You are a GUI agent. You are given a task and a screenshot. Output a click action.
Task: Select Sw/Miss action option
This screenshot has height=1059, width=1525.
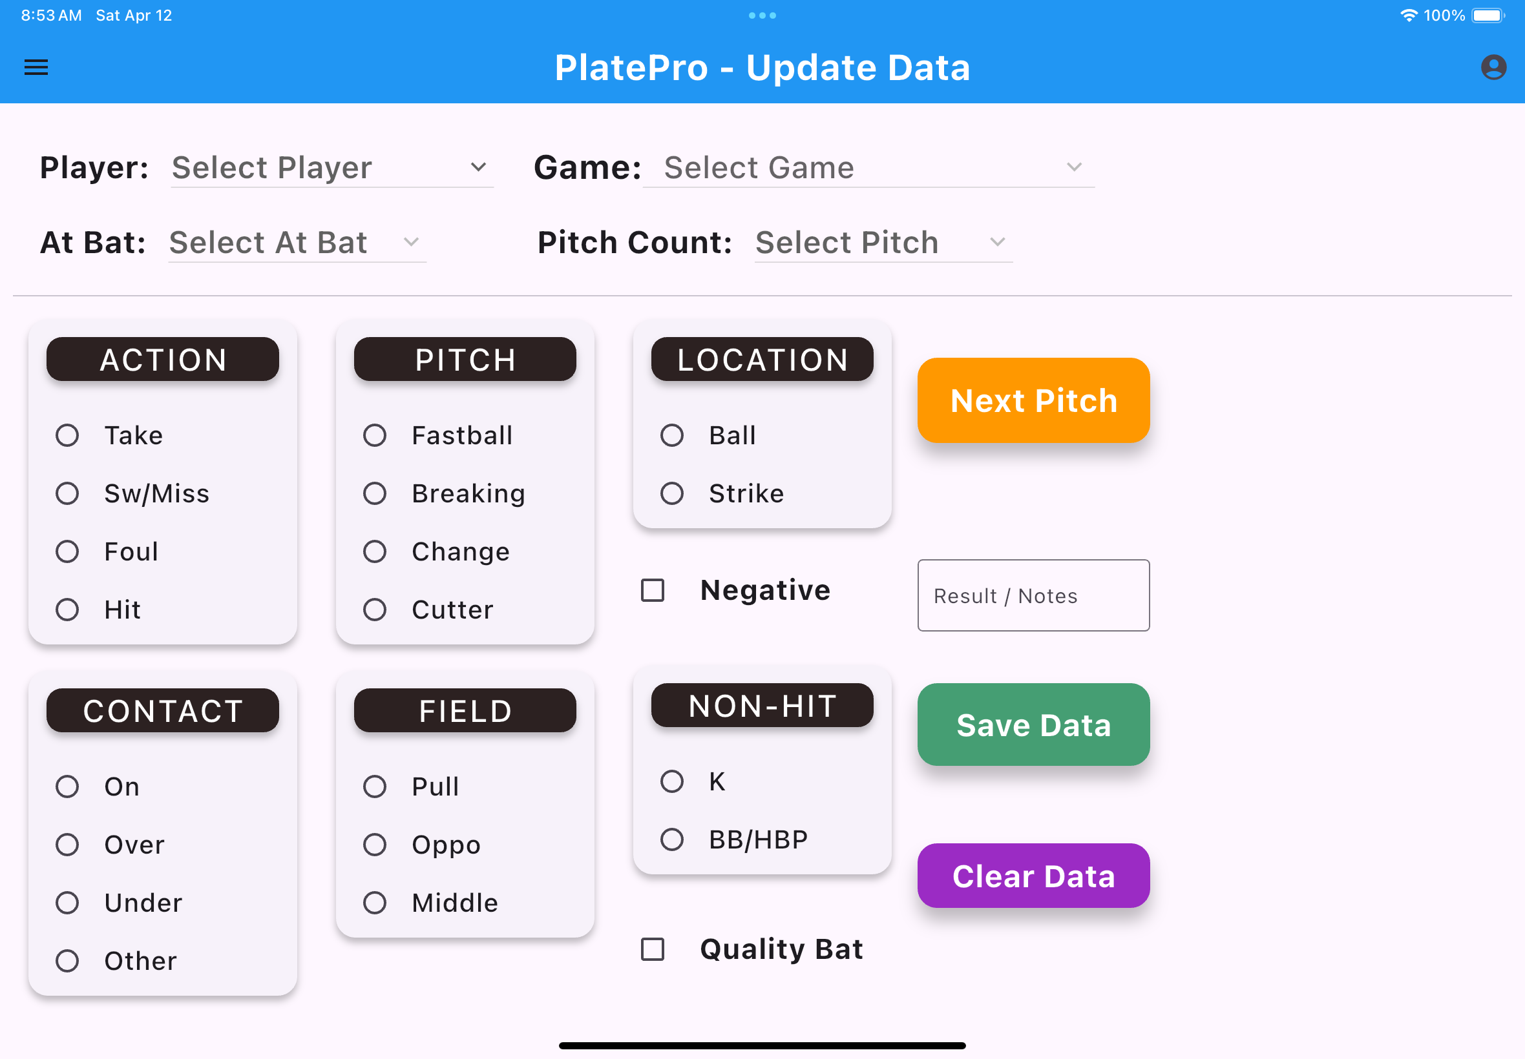coord(67,493)
